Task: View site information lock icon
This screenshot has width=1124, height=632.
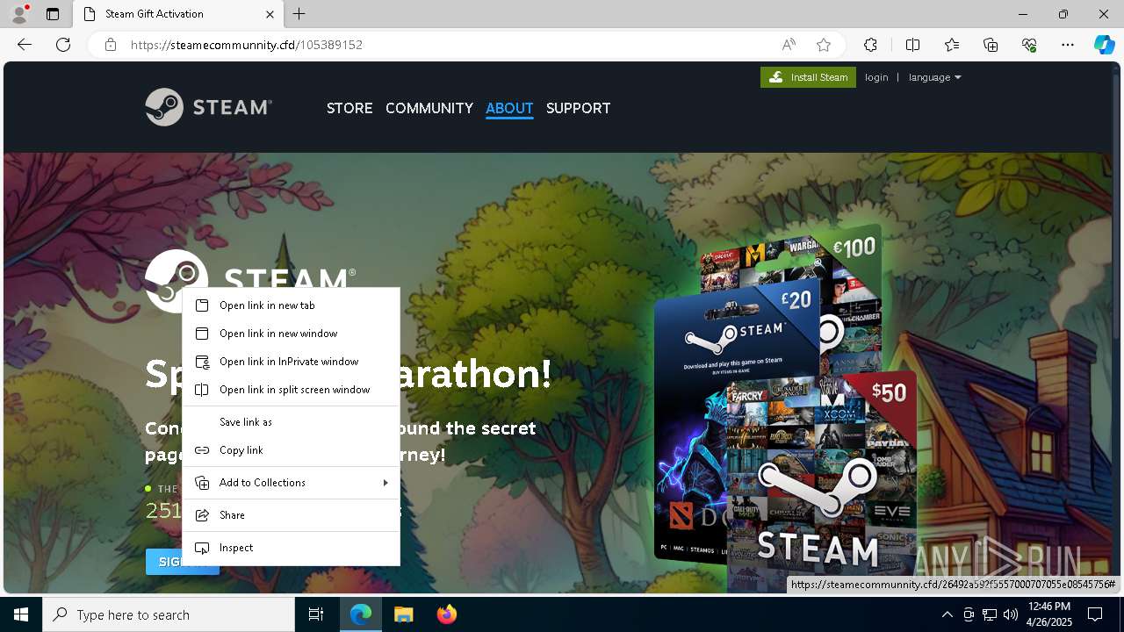Action: point(111,45)
